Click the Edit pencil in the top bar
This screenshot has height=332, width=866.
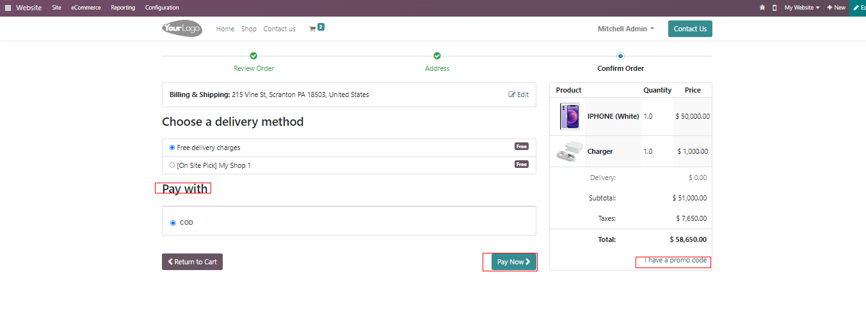coord(858,8)
